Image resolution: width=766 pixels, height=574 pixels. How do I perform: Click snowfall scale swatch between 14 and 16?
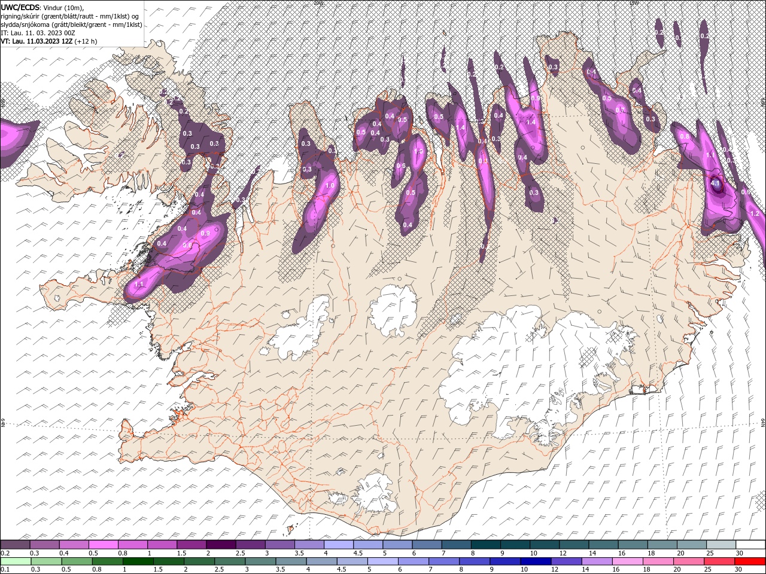(x=604, y=545)
